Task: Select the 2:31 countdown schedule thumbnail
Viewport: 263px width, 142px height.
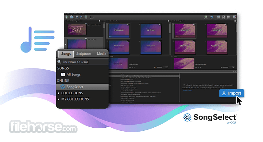Action: [77, 30]
